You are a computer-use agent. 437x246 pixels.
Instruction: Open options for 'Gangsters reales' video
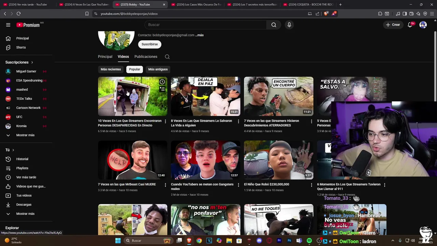(x=238, y=185)
